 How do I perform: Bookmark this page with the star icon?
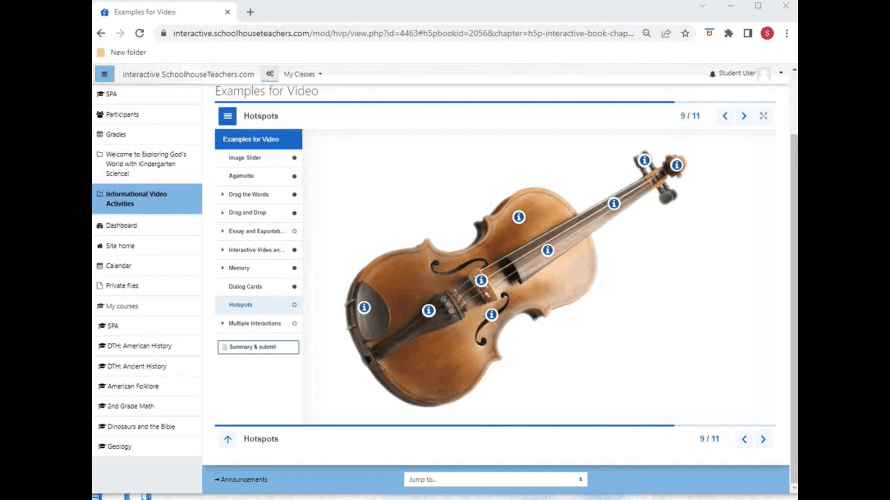click(x=685, y=33)
